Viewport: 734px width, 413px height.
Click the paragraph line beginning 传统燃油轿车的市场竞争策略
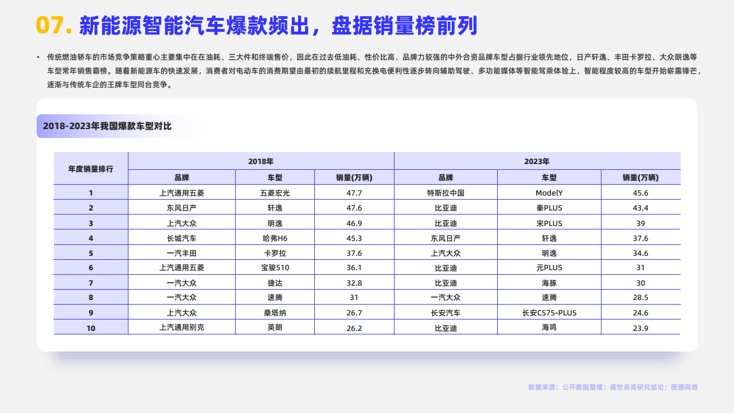pyautogui.click(x=372, y=57)
